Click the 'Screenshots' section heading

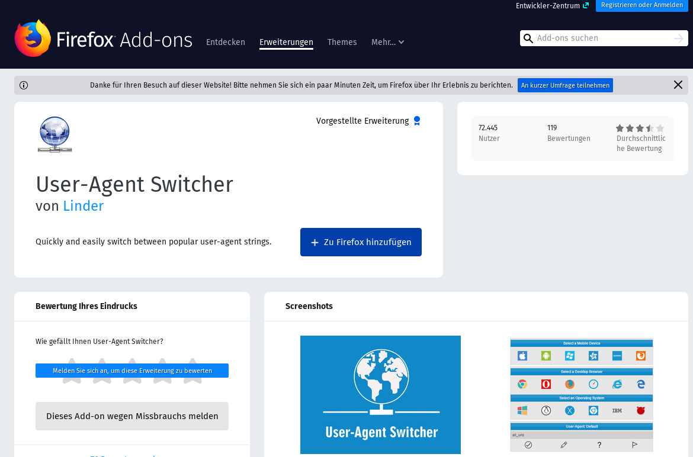(309, 306)
